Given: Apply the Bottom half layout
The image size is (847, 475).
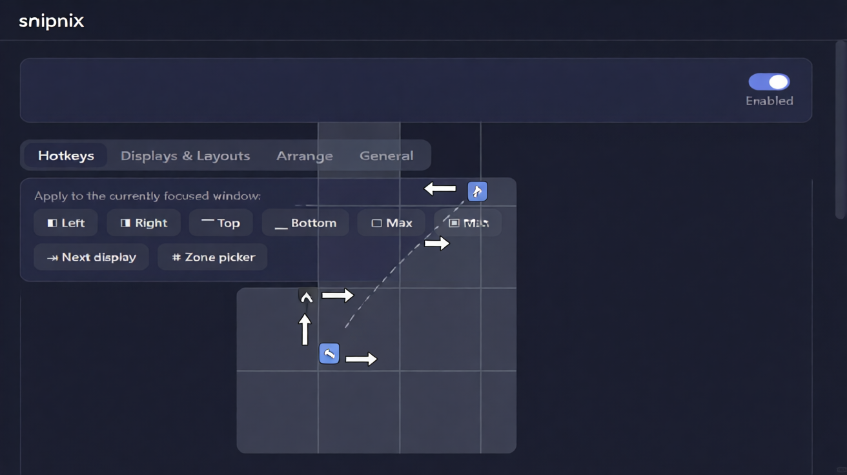Looking at the screenshot, I should click(305, 223).
